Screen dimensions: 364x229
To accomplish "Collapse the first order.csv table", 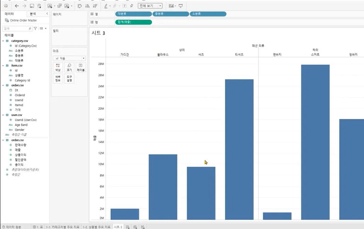I will click(3, 85).
